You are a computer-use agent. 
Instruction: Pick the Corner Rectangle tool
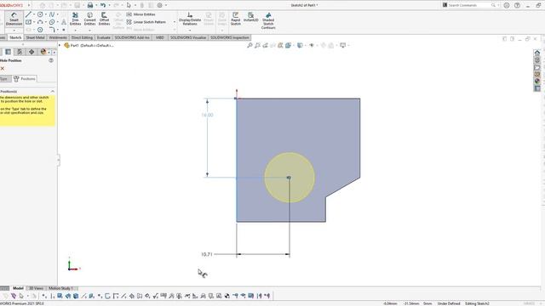28,22
